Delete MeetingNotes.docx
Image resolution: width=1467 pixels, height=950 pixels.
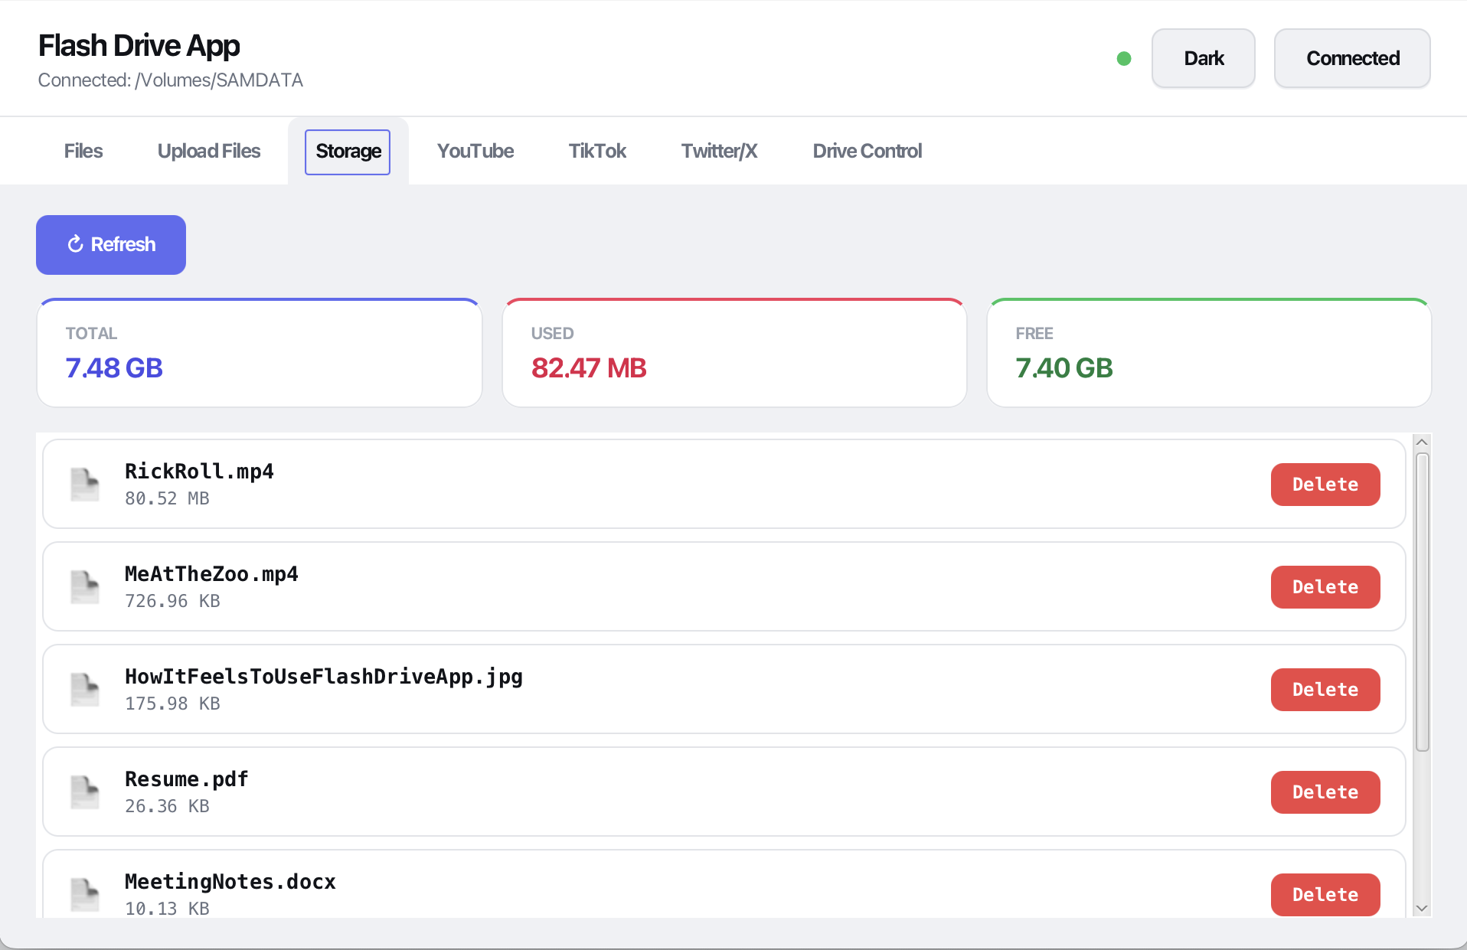click(x=1325, y=895)
